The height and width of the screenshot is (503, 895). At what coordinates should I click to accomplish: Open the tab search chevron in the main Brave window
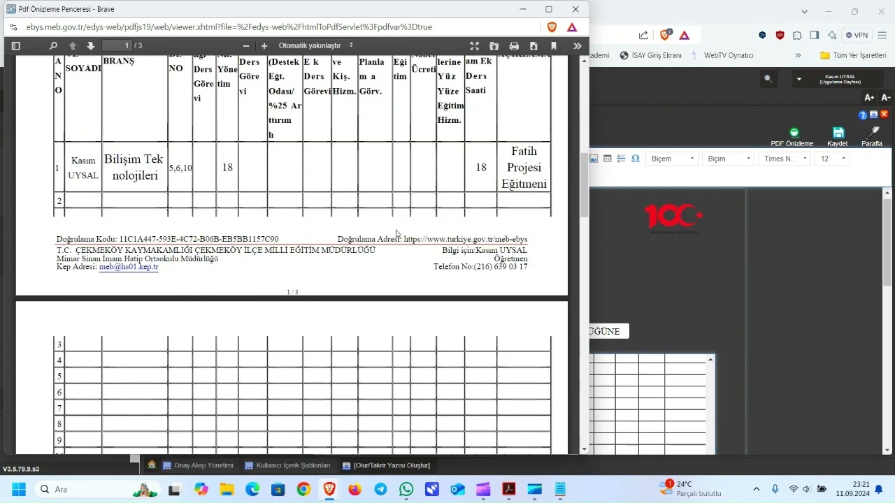(x=805, y=11)
